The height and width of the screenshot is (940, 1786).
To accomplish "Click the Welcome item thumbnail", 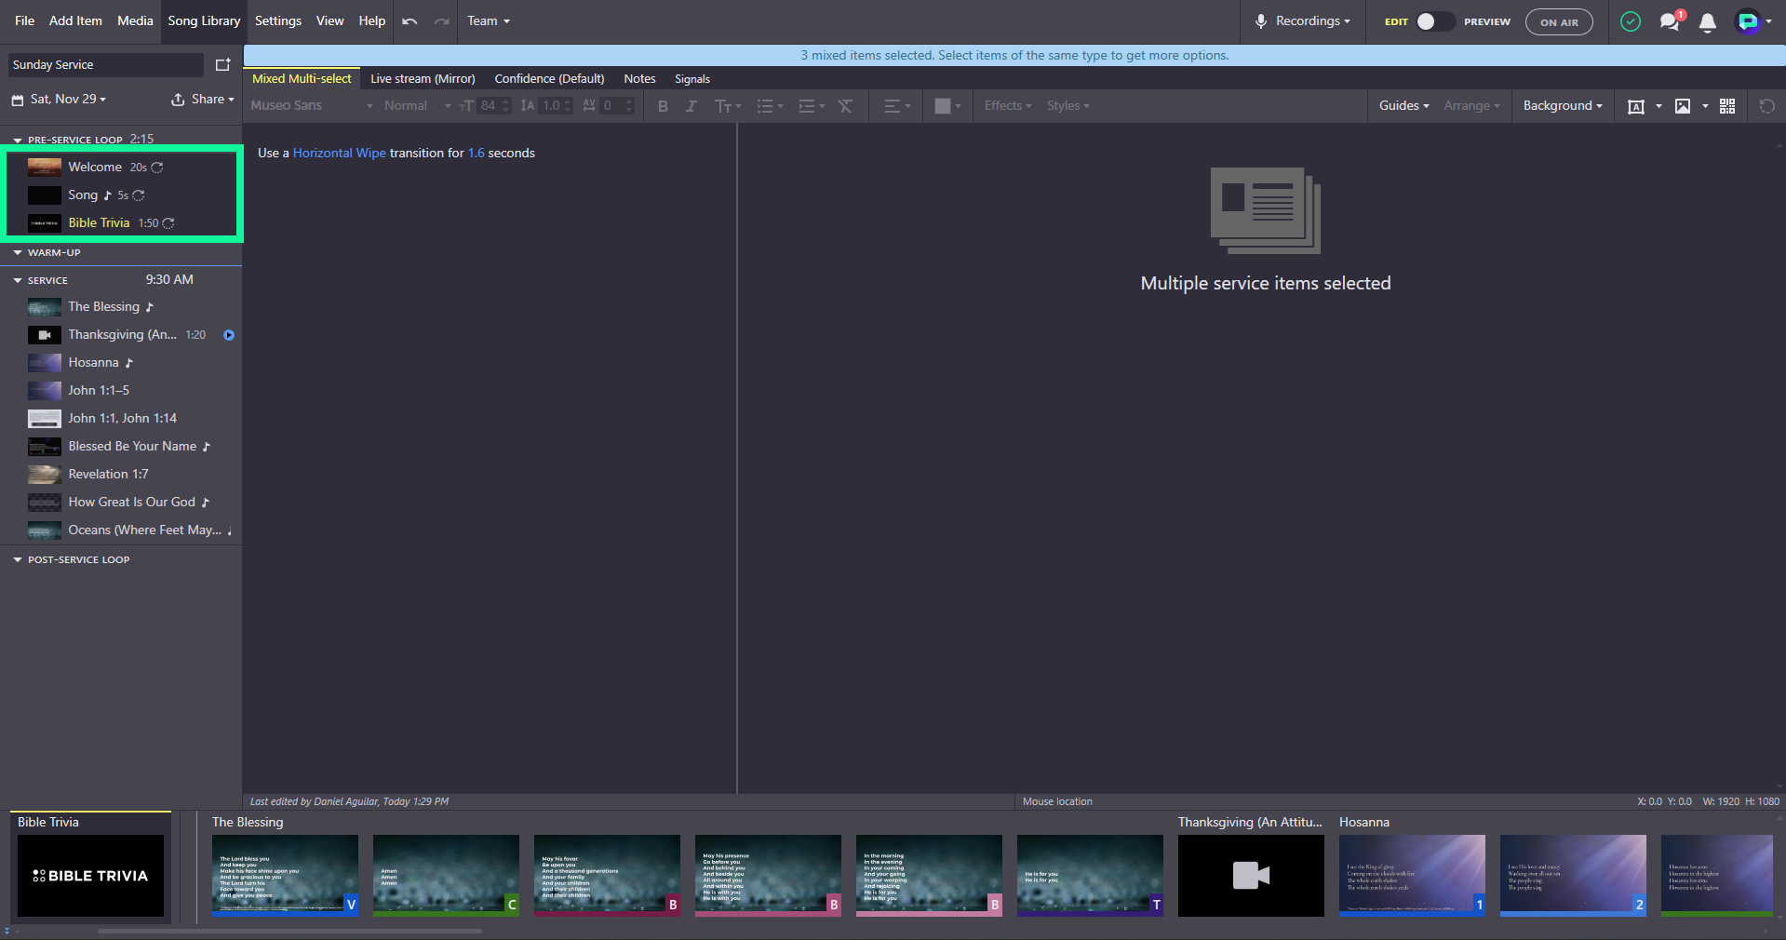I will pos(44,168).
